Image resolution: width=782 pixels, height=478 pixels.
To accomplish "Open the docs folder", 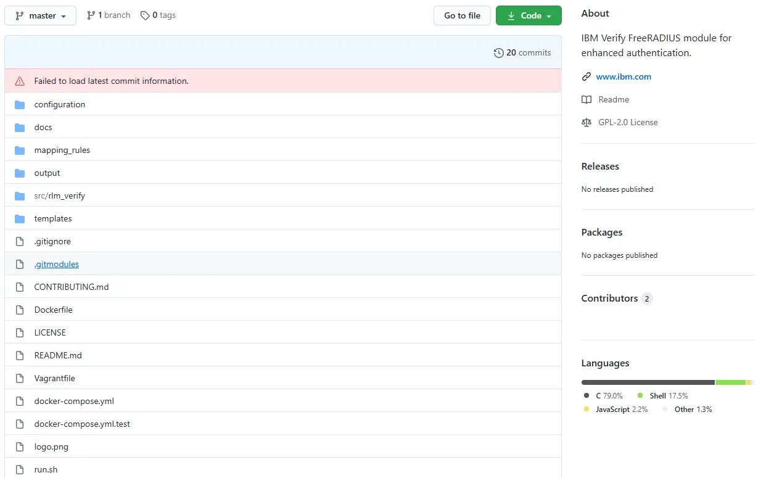I will pos(43,127).
